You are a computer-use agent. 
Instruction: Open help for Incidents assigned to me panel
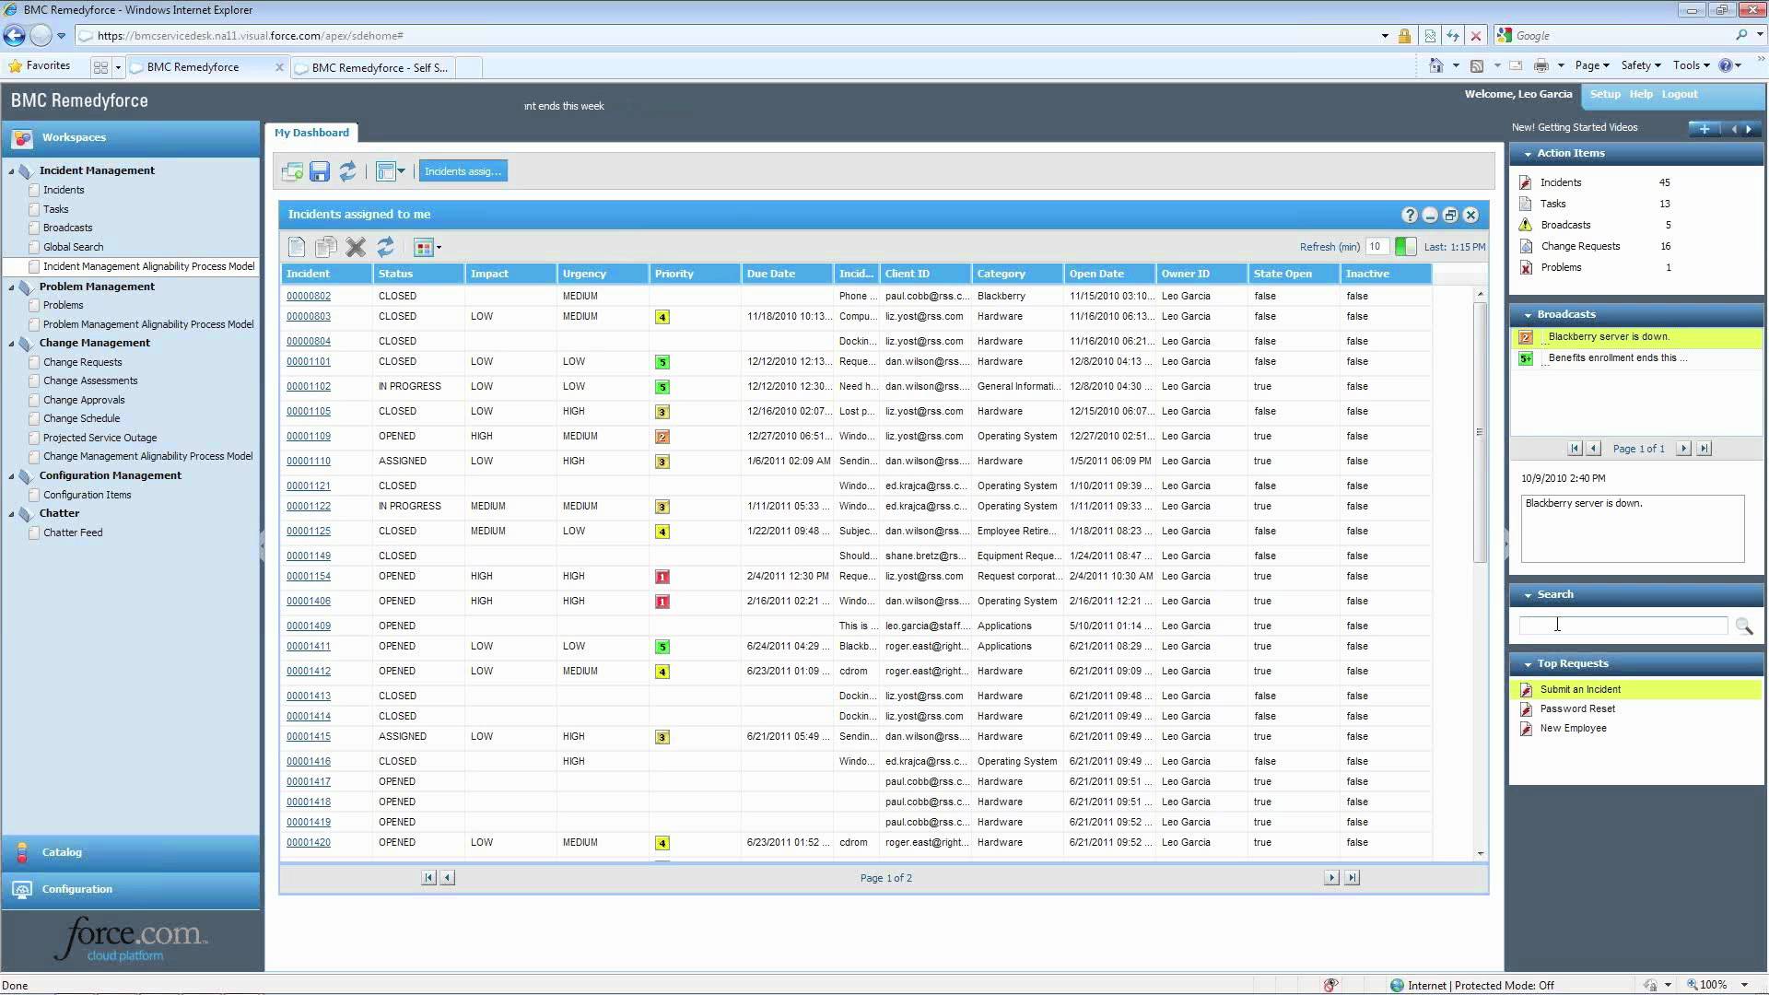1410,215
